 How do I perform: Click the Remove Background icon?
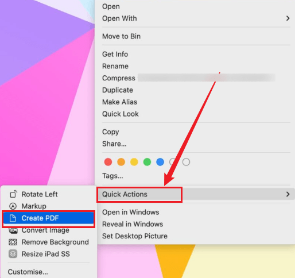(x=13, y=242)
